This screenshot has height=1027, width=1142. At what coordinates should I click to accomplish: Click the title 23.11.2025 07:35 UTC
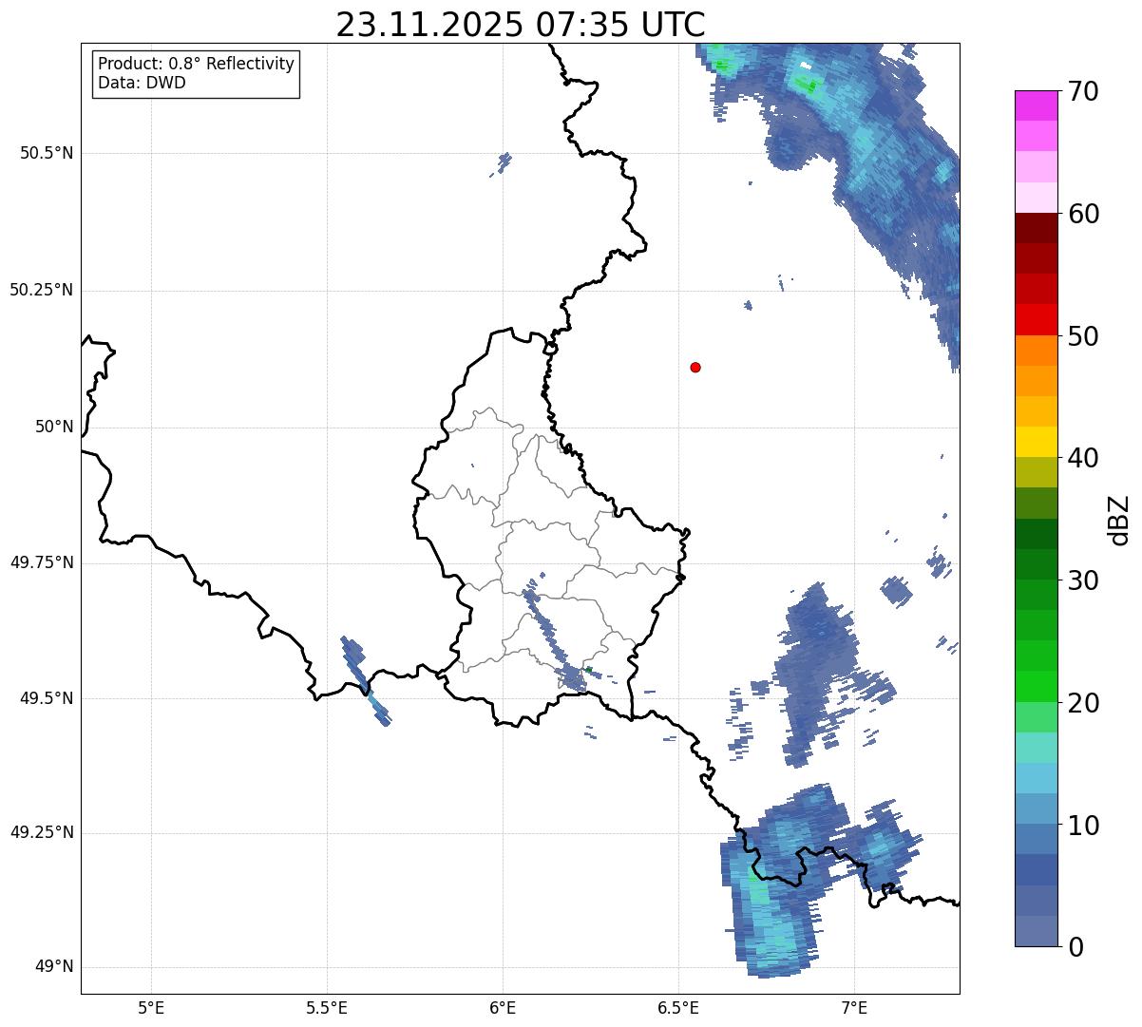point(521,24)
